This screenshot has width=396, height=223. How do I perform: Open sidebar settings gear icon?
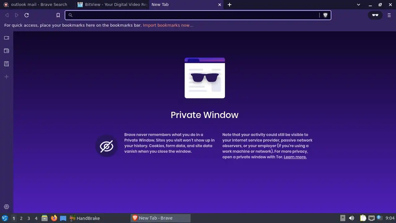(6, 207)
